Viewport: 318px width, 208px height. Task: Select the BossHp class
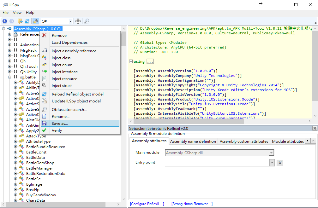click(x=33, y=190)
